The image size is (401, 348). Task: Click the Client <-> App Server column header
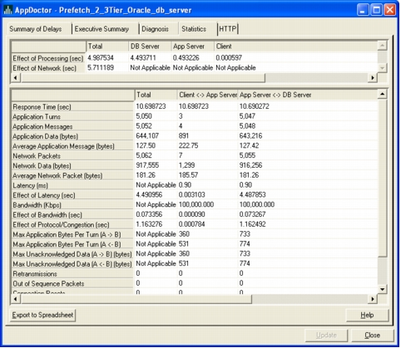tap(208, 95)
